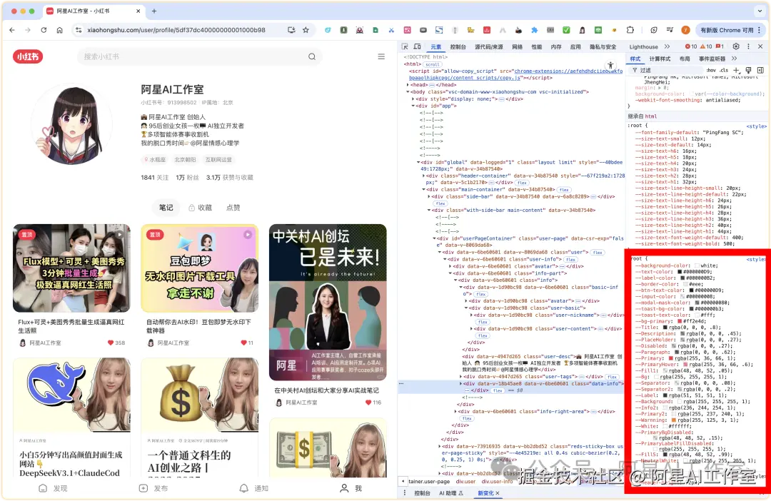Show more DevTools panel tabs chevron
The height and width of the screenshot is (501, 771).
click(667, 46)
